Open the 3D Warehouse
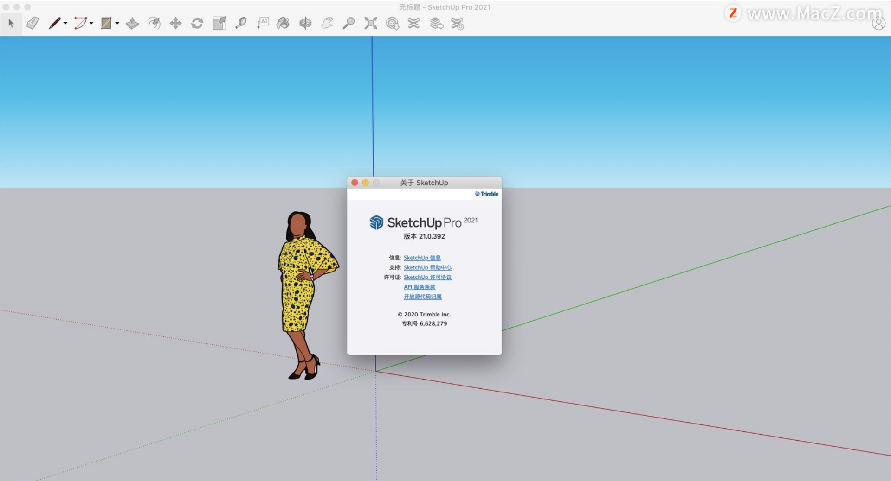Viewport: 891px width, 481px height. 393,23
